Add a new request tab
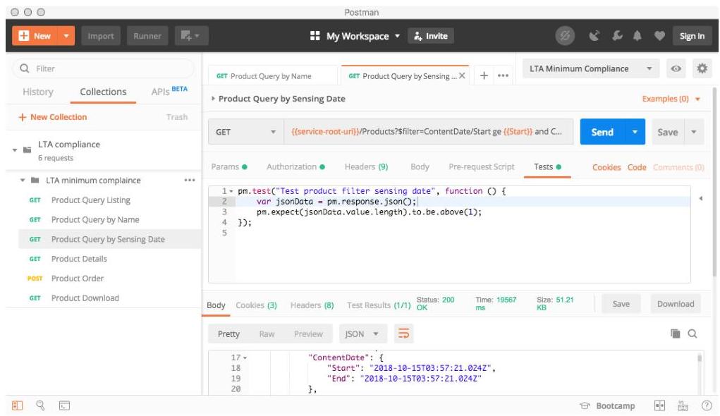This screenshot has height=416, width=720. [484, 75]
